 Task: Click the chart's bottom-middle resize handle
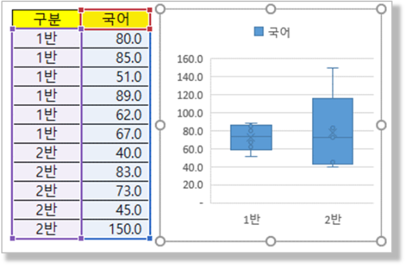(x=271, y=241)
